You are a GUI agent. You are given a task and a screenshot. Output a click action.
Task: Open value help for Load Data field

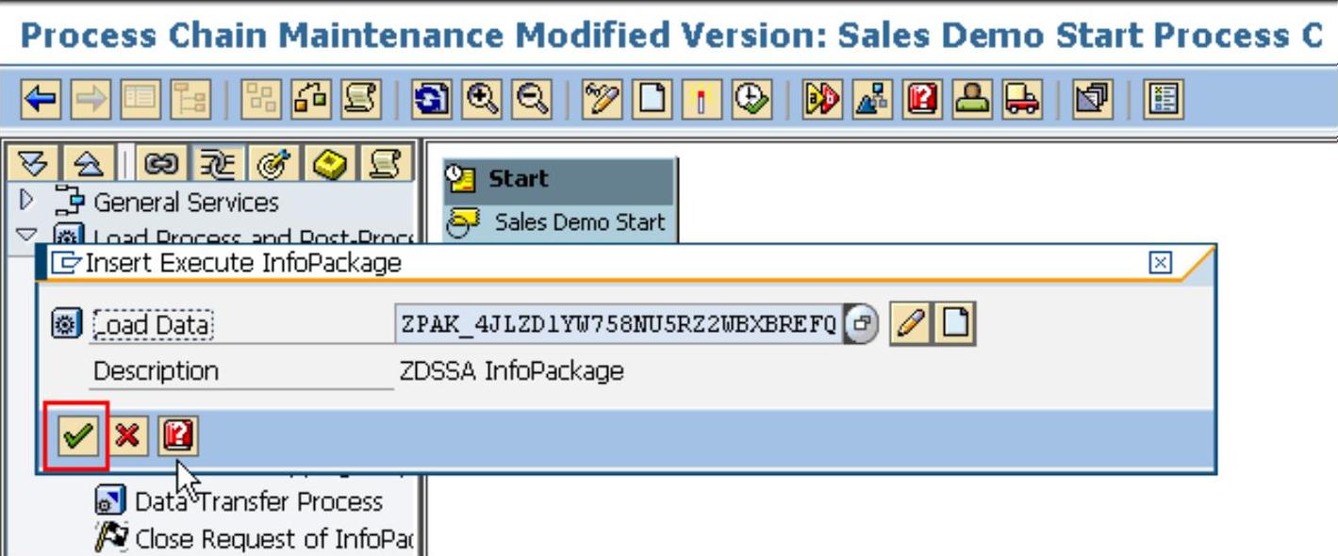[860, 324]
